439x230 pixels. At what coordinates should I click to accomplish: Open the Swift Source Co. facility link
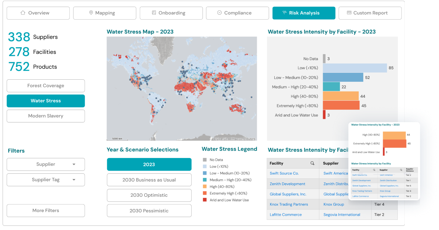point(284,173)
